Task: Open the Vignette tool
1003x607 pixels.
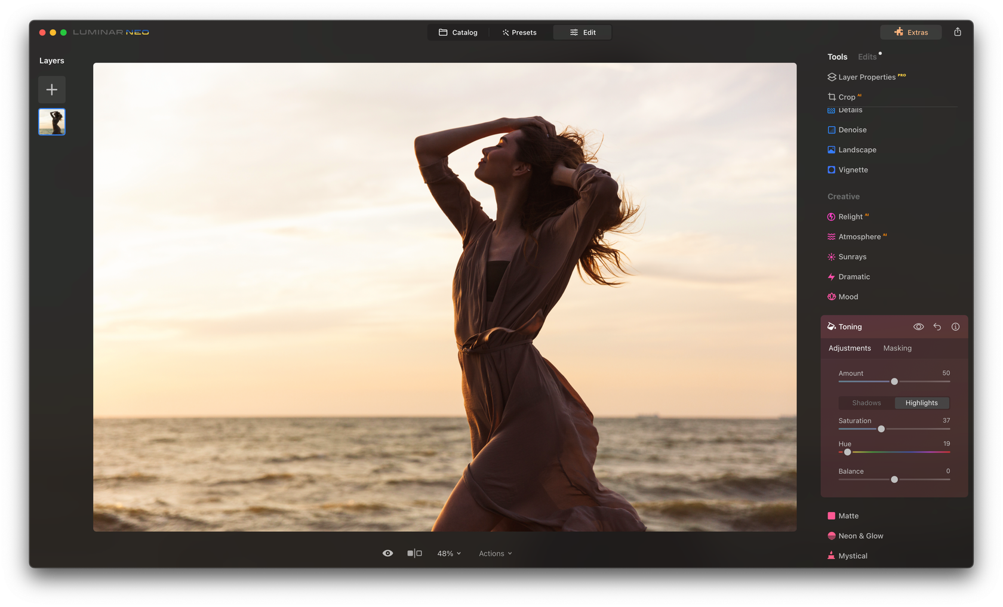Action: pos(853,170)
